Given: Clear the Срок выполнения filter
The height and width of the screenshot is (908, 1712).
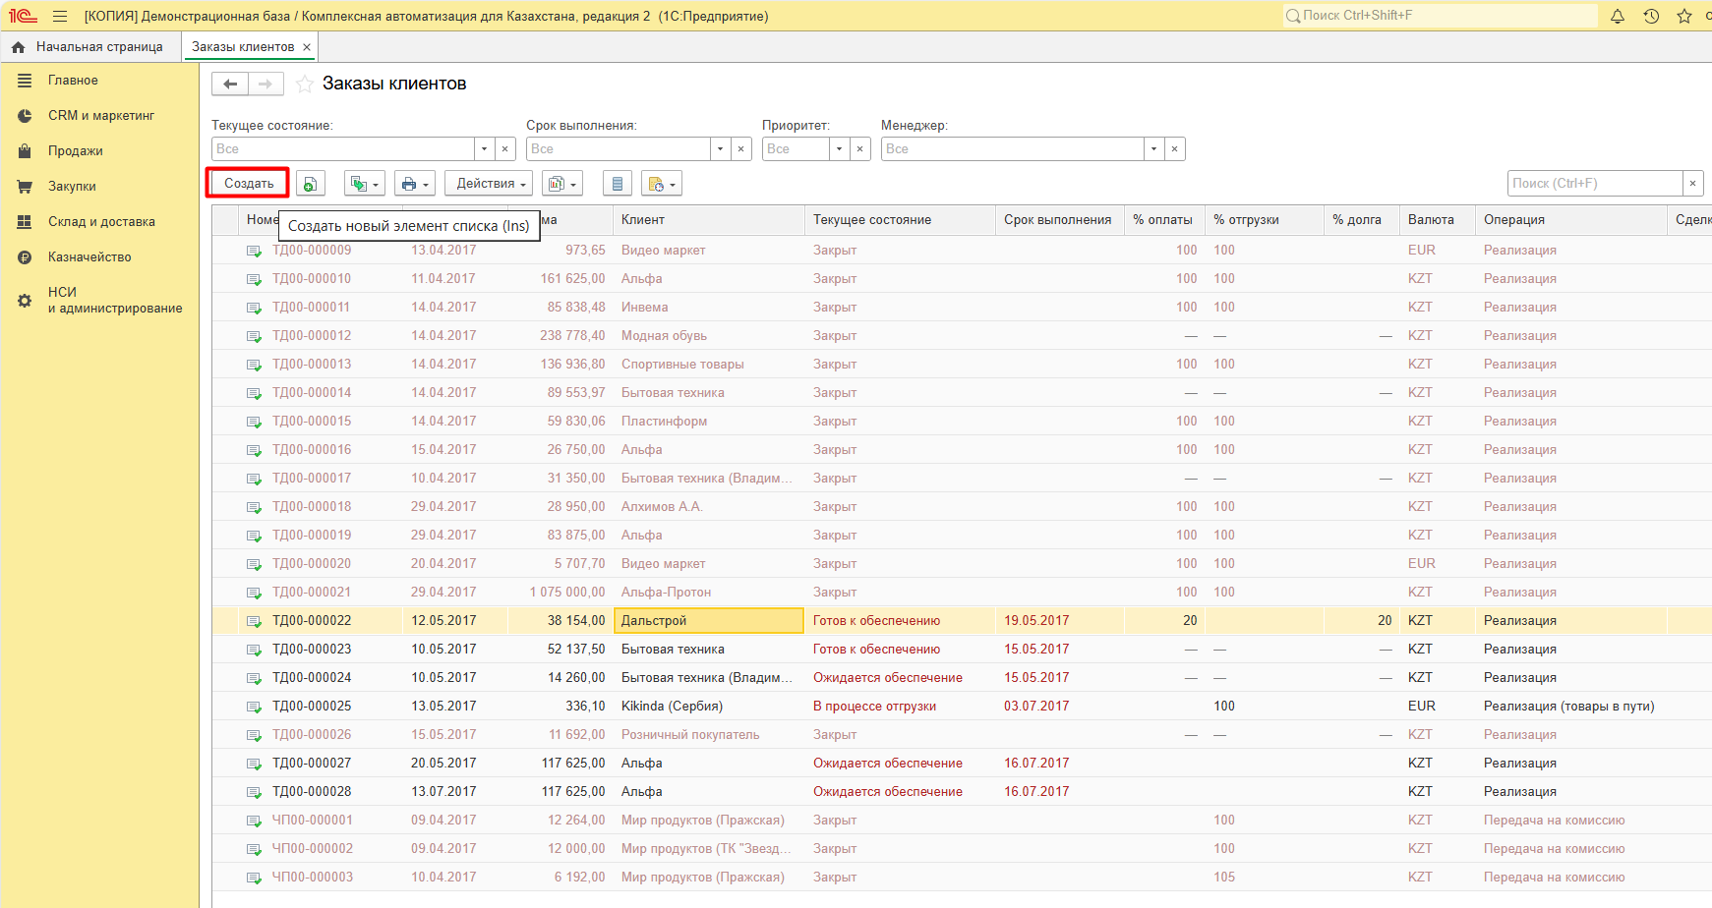Looking at the screenshot, I should tap(741, 149).
